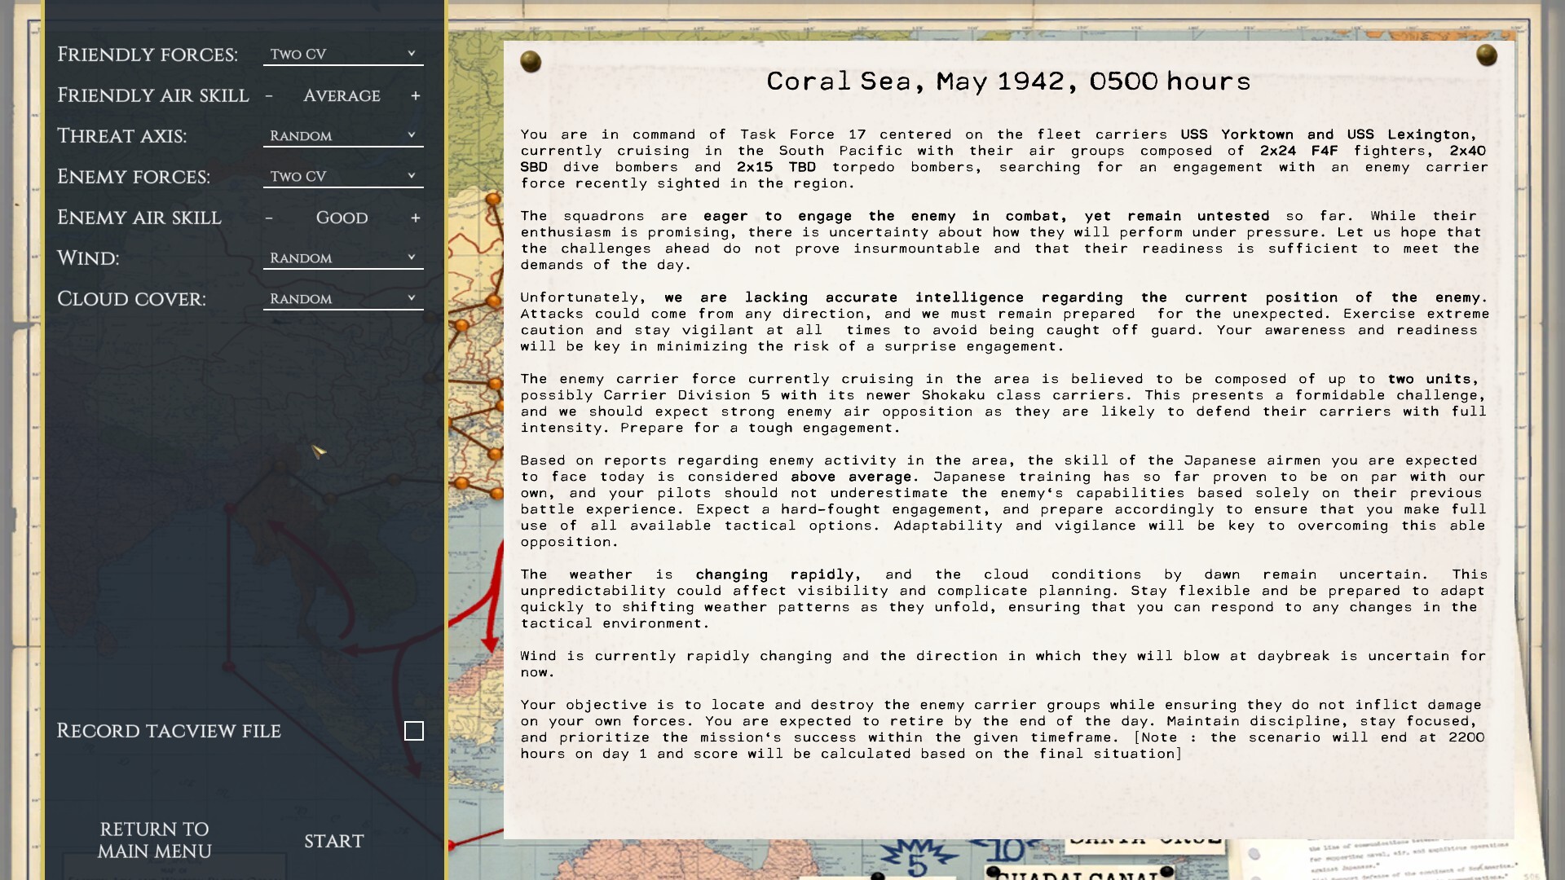
Task: Click the 'Coral Sea, May 1942, 0500 hours' title
Action: 1008,81
